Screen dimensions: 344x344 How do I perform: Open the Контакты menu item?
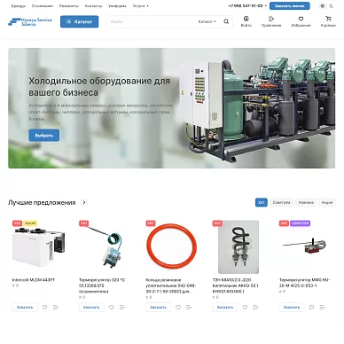[x=93, y=6]
